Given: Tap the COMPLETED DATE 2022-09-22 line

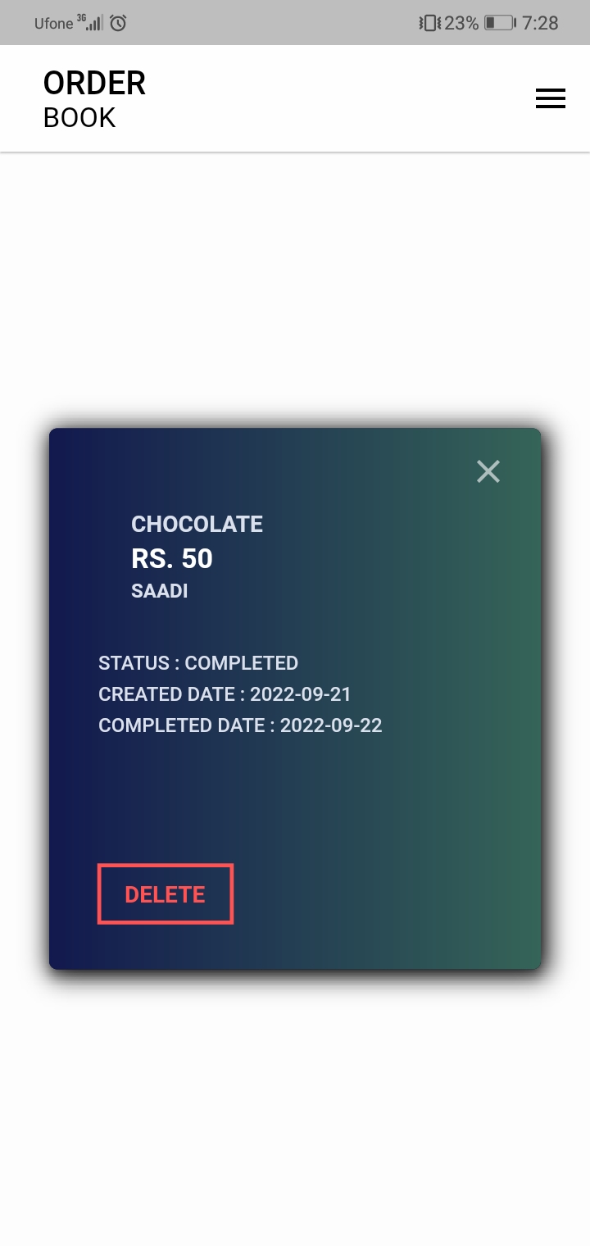Looking at the screenshot, I should (x=240, y=725).
